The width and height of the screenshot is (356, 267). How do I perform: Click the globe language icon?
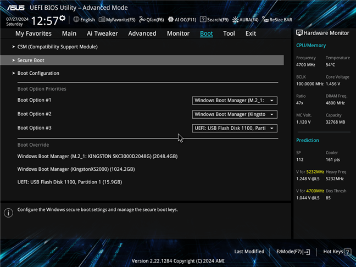click(x=76, y=20)
